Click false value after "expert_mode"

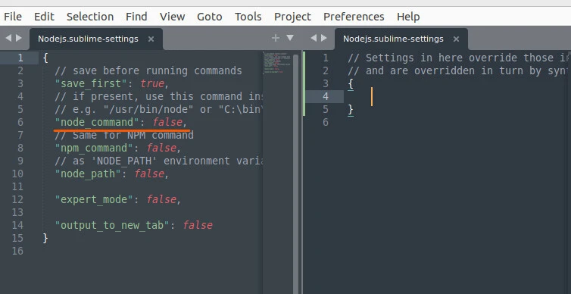(x=161, y=199)
